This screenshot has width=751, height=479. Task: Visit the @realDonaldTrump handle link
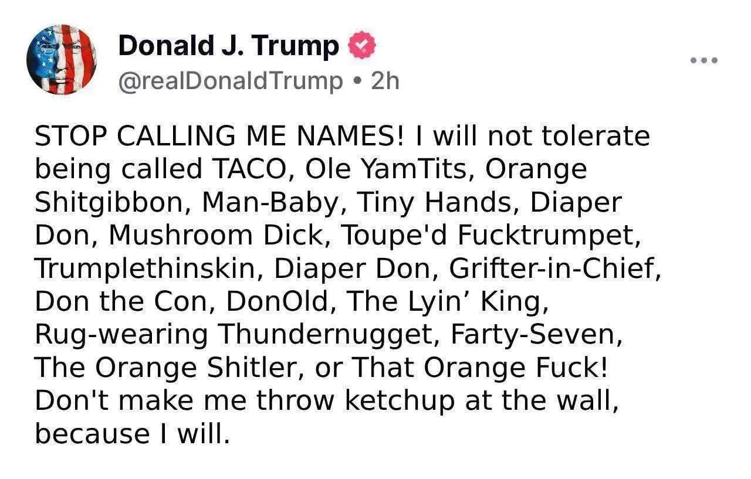point(231,81)
